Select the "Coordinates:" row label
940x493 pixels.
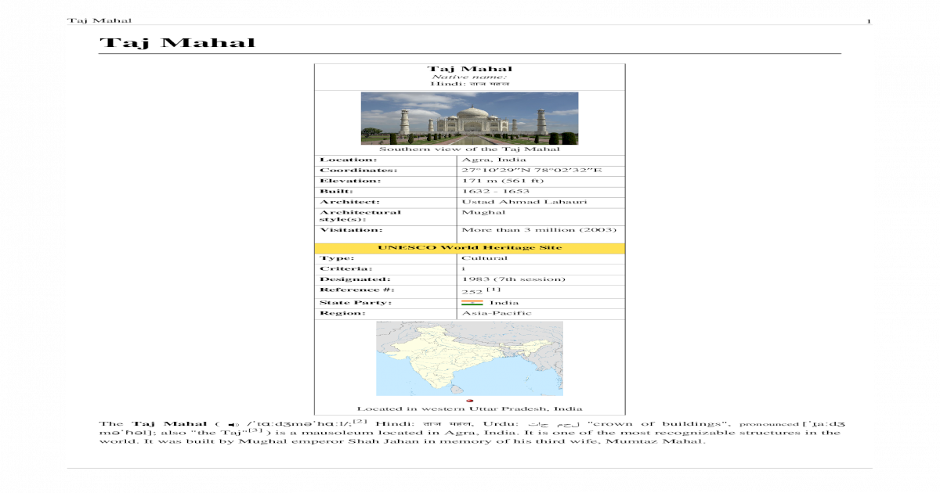[358, 170]
